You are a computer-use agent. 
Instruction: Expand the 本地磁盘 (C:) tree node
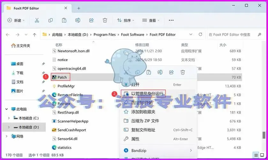click(x=9, y=118)
